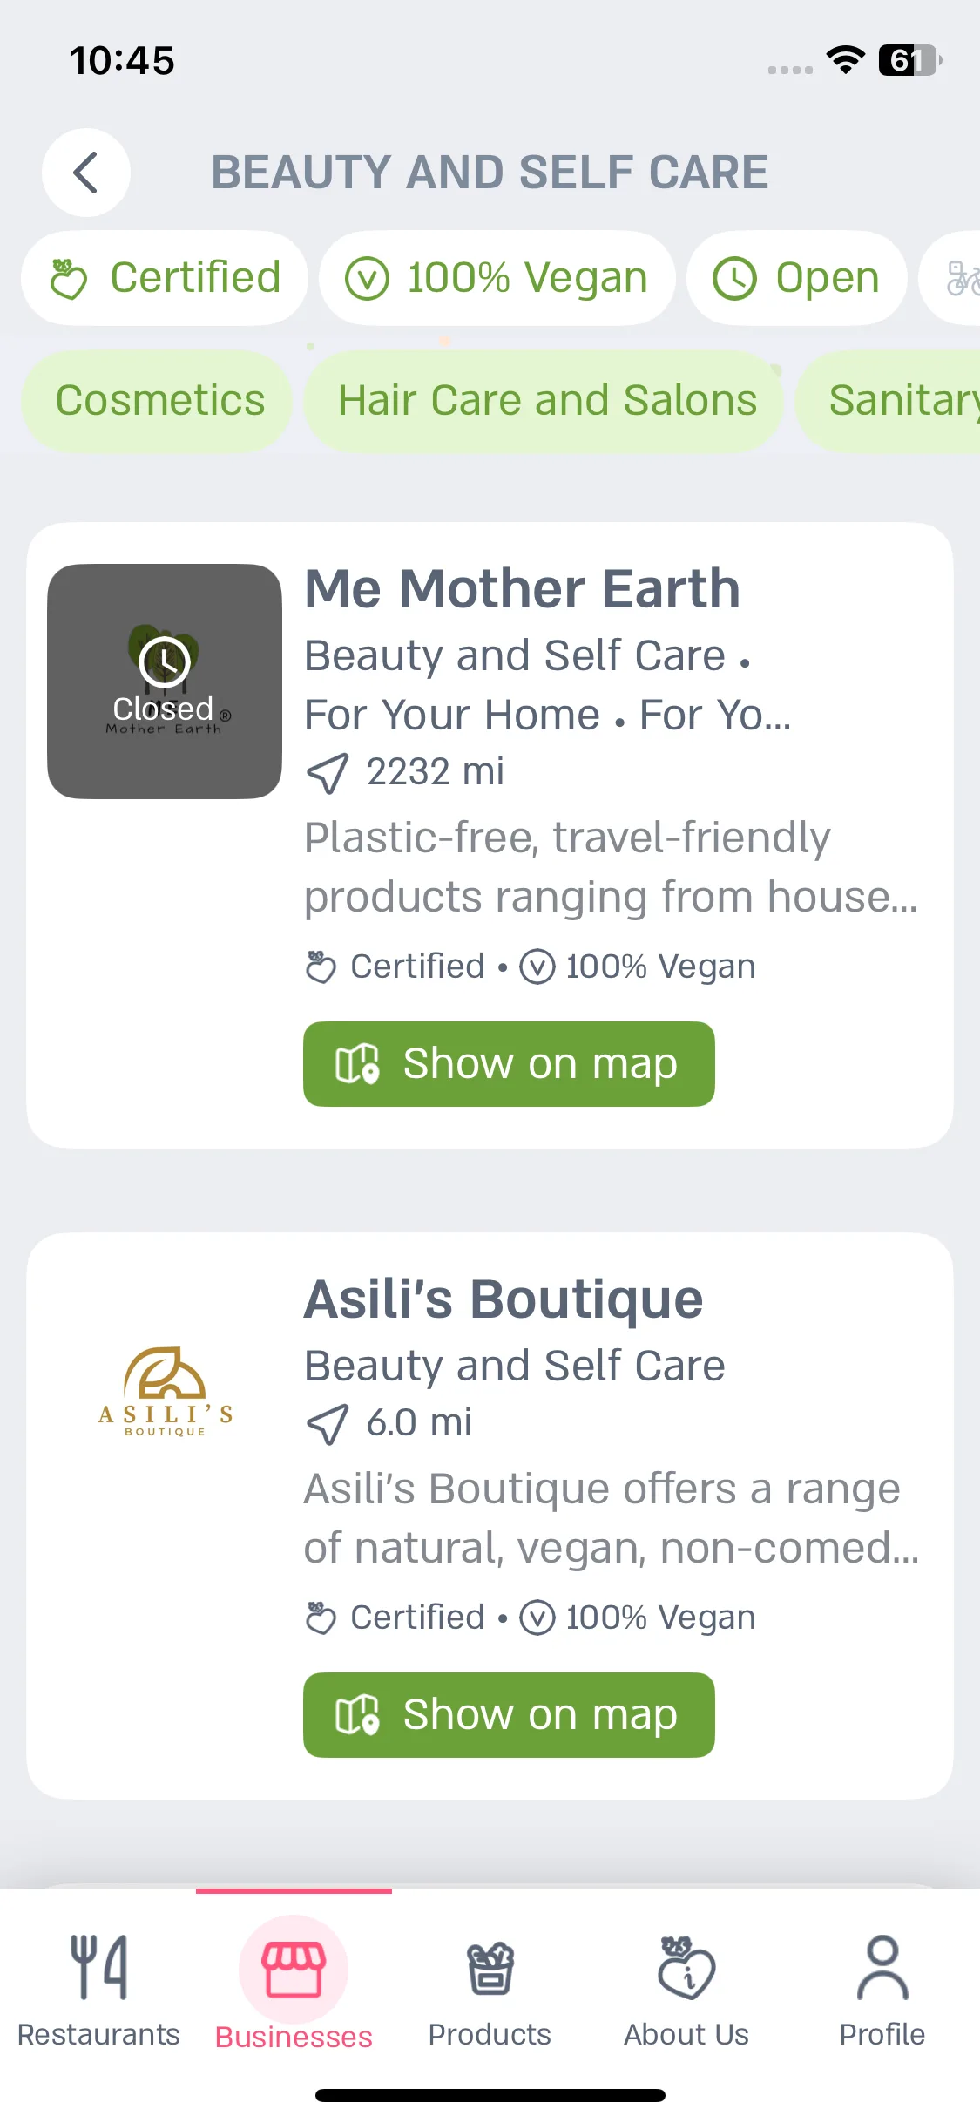This screenshot has width=980, height=2123.
Task: Tap the partially visible bicycle filter icon
Action: (x=960, y=278)
